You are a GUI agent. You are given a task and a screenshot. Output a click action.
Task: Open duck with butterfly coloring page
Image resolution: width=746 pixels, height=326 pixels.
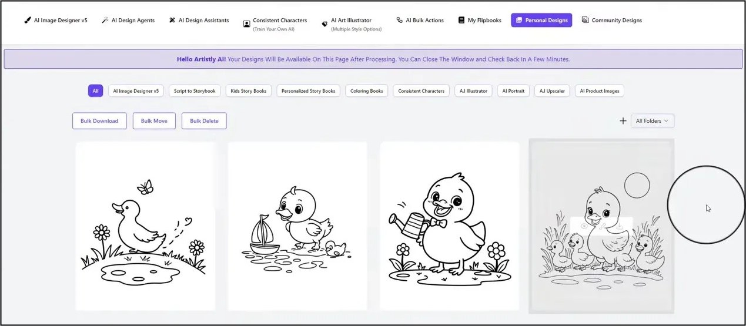pos(146,226)
